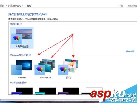Click the refresh button in address bar
This screenshot has width=137, height=103.
coord(122,6)
